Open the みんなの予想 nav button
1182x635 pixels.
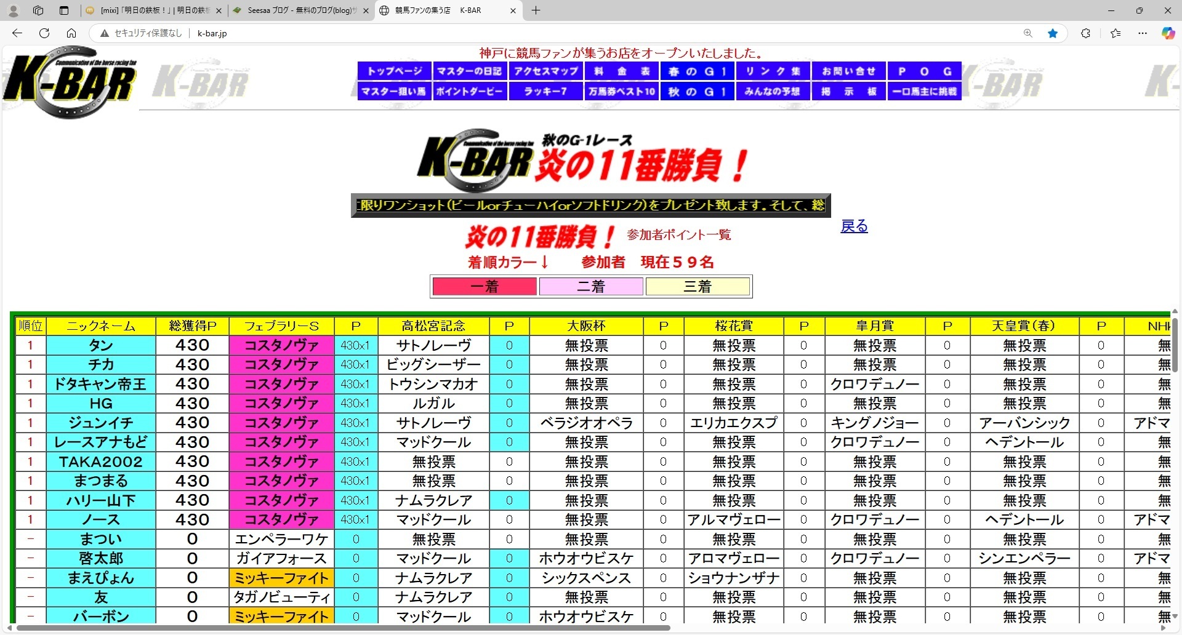[x=773, y=91]
